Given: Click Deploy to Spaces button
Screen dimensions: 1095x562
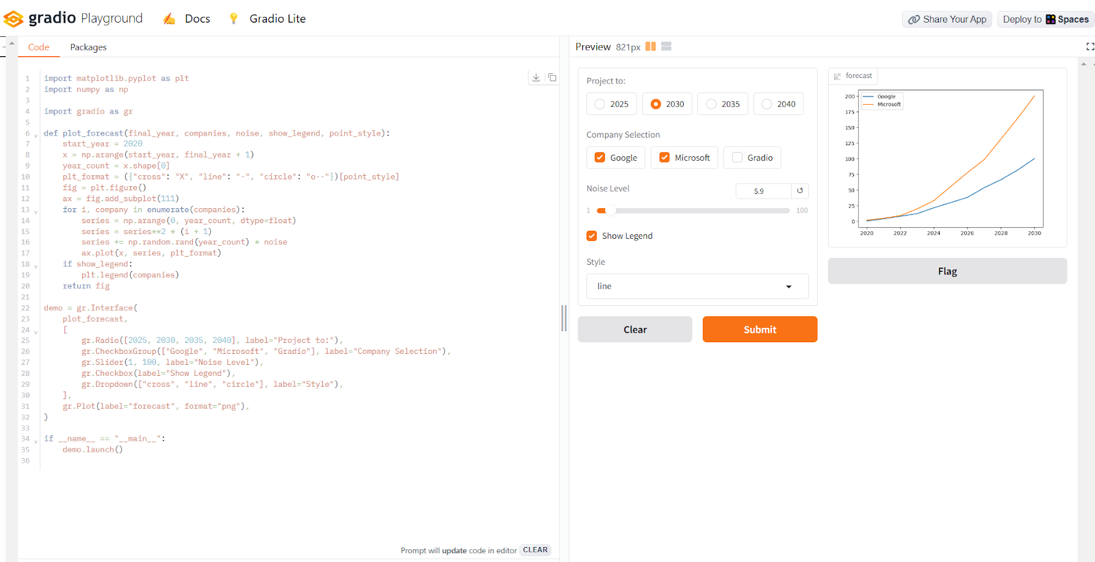Looking at the screenshot, I should [1045, 19].
